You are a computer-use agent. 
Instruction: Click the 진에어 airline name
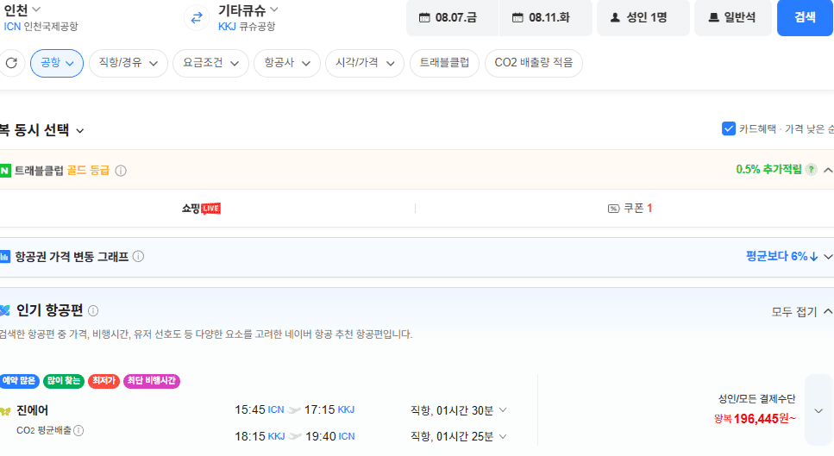pos(33,410)
